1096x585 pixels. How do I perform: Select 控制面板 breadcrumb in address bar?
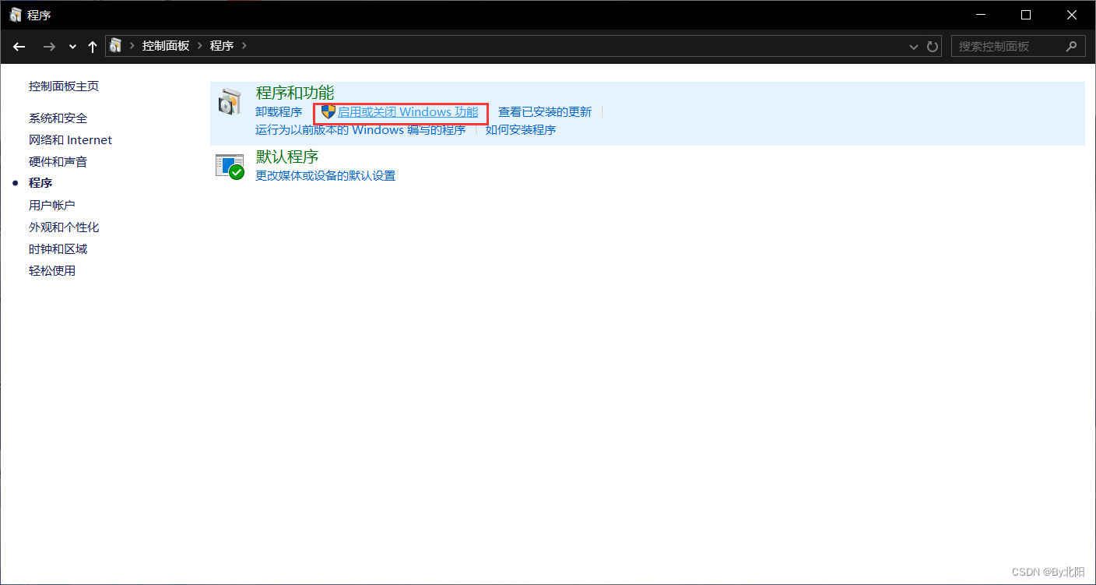166,46
